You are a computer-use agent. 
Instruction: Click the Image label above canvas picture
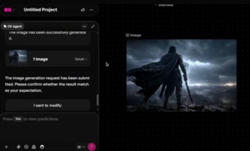[133, 35]
